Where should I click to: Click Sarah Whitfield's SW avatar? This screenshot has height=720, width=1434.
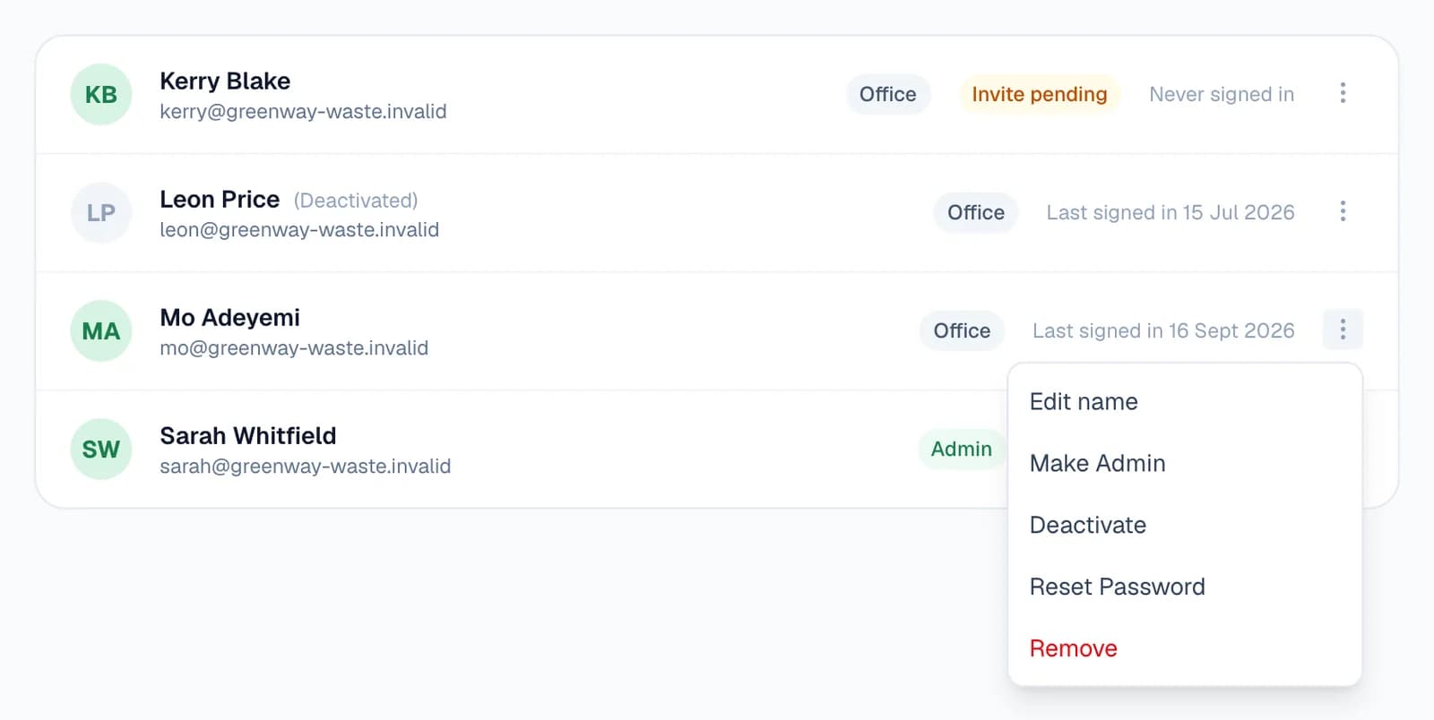click(x=101, y=449)
